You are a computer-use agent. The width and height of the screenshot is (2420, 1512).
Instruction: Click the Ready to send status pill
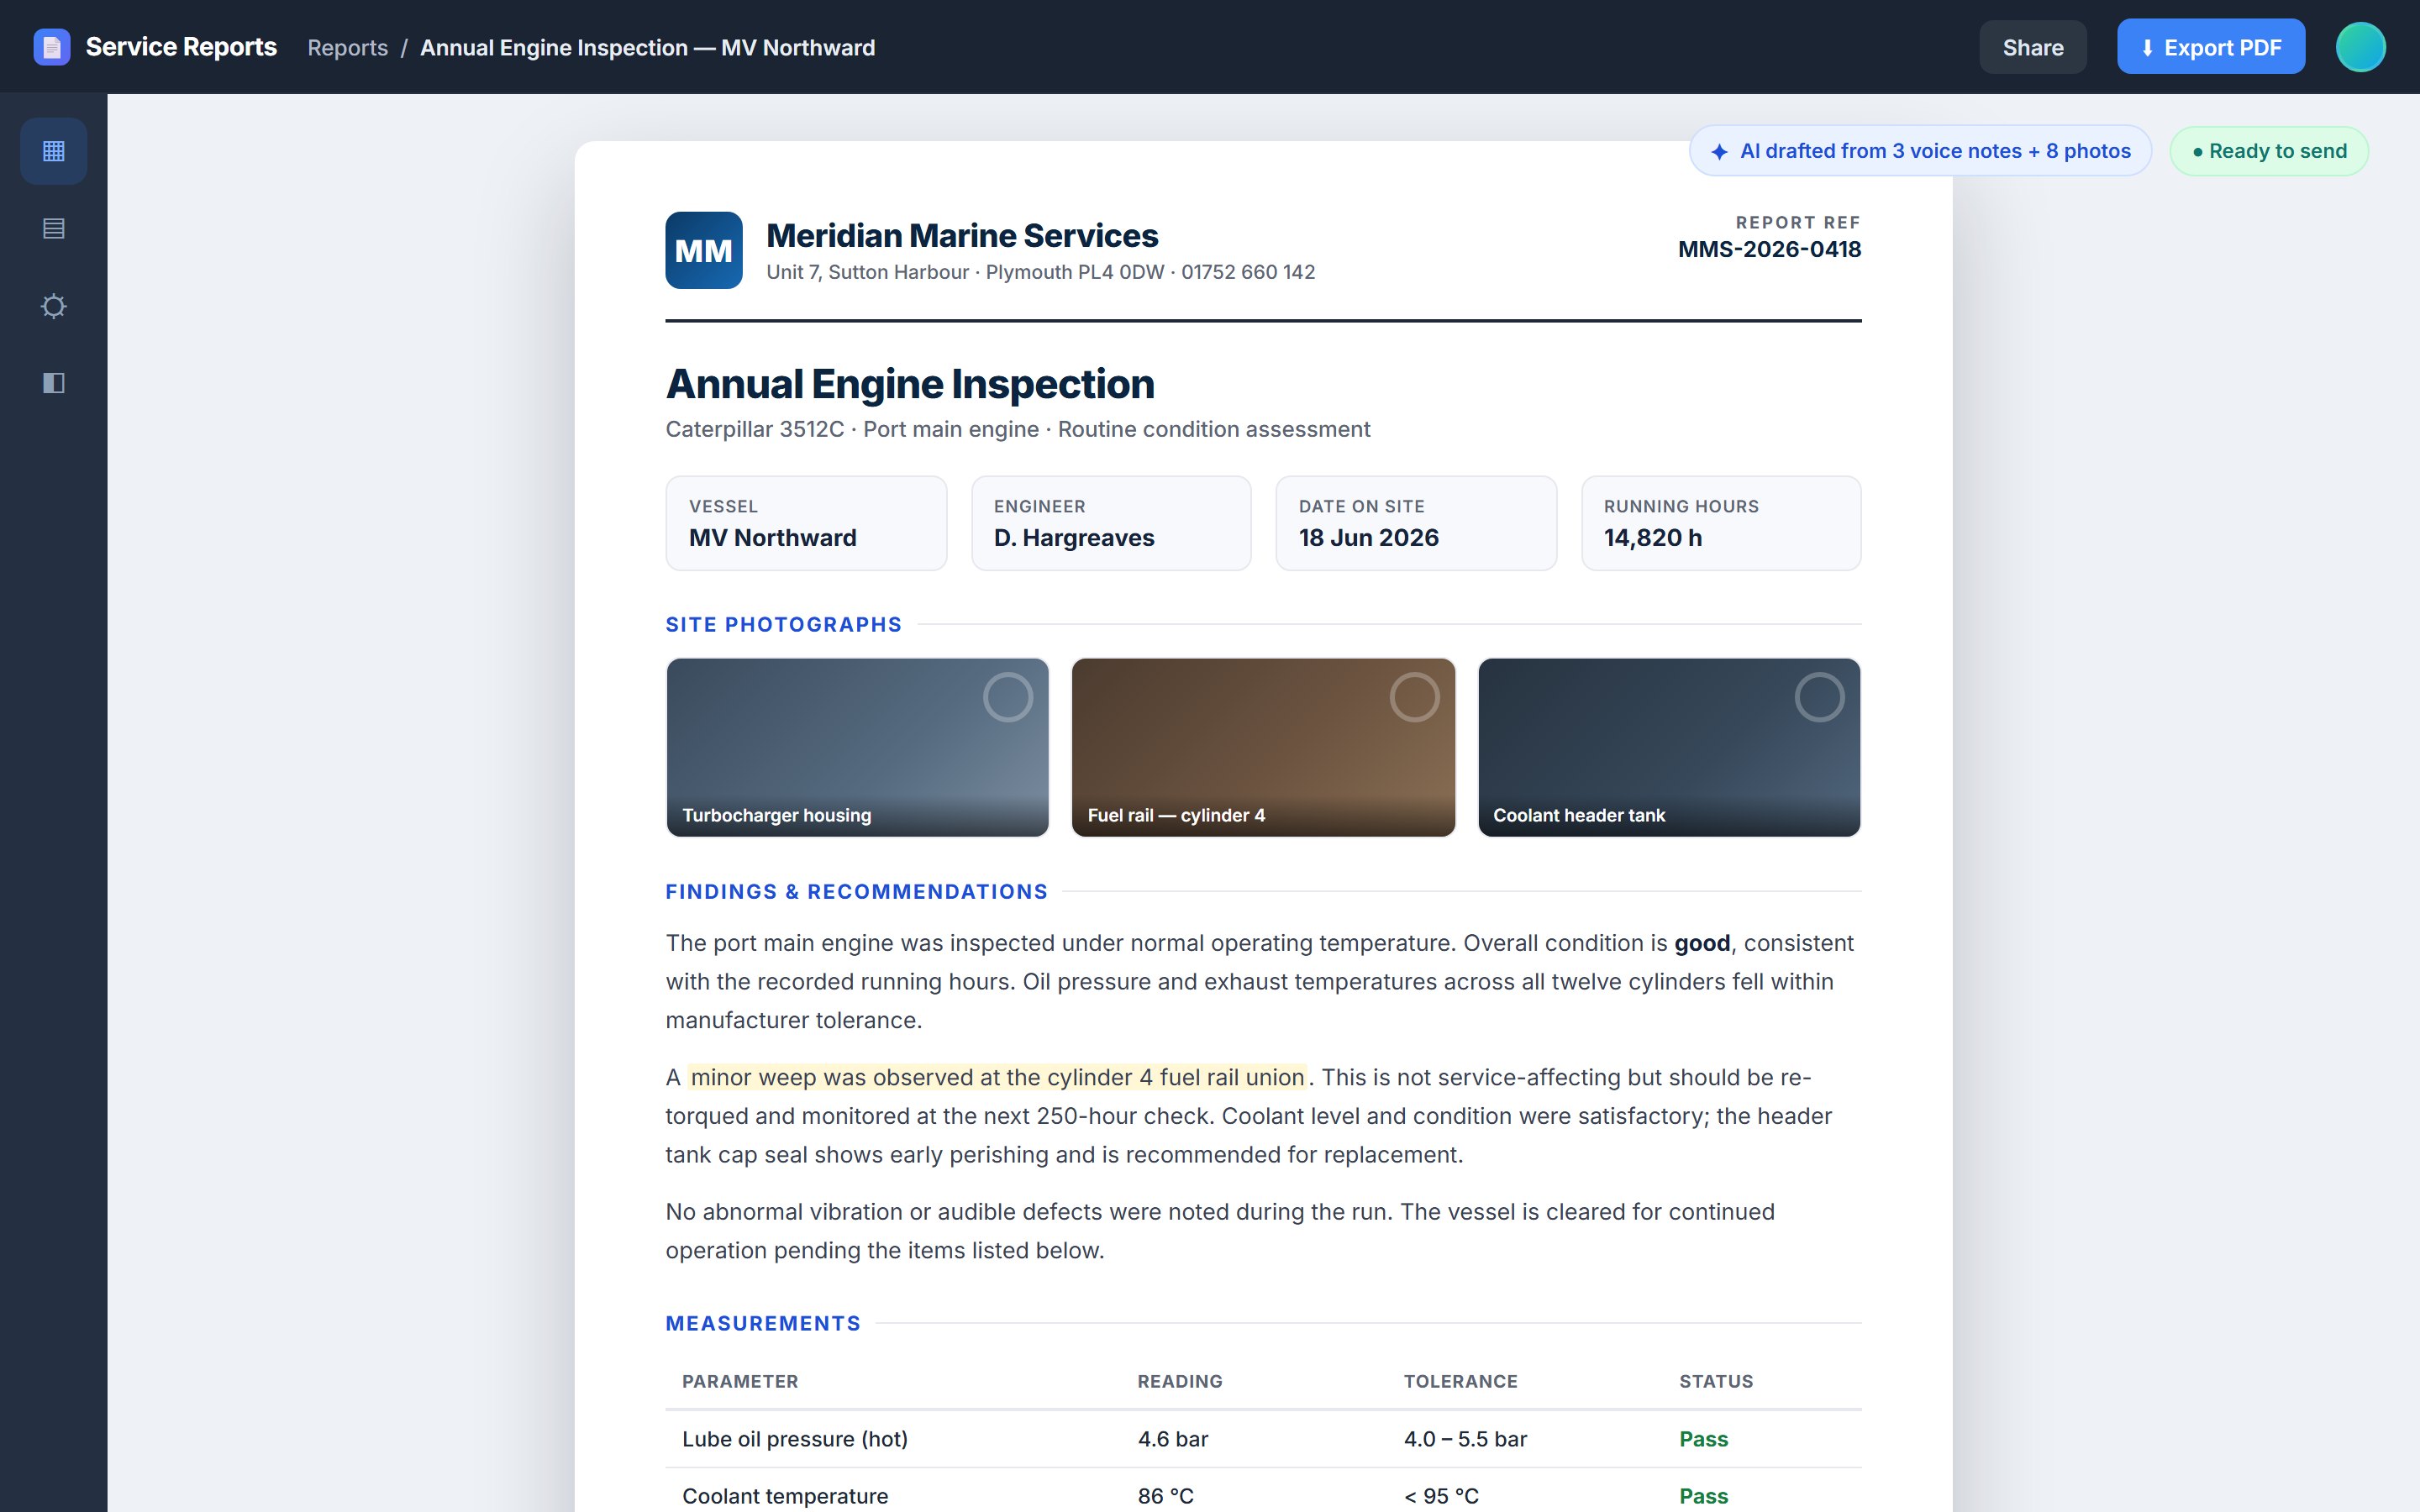coord(2268,151)
